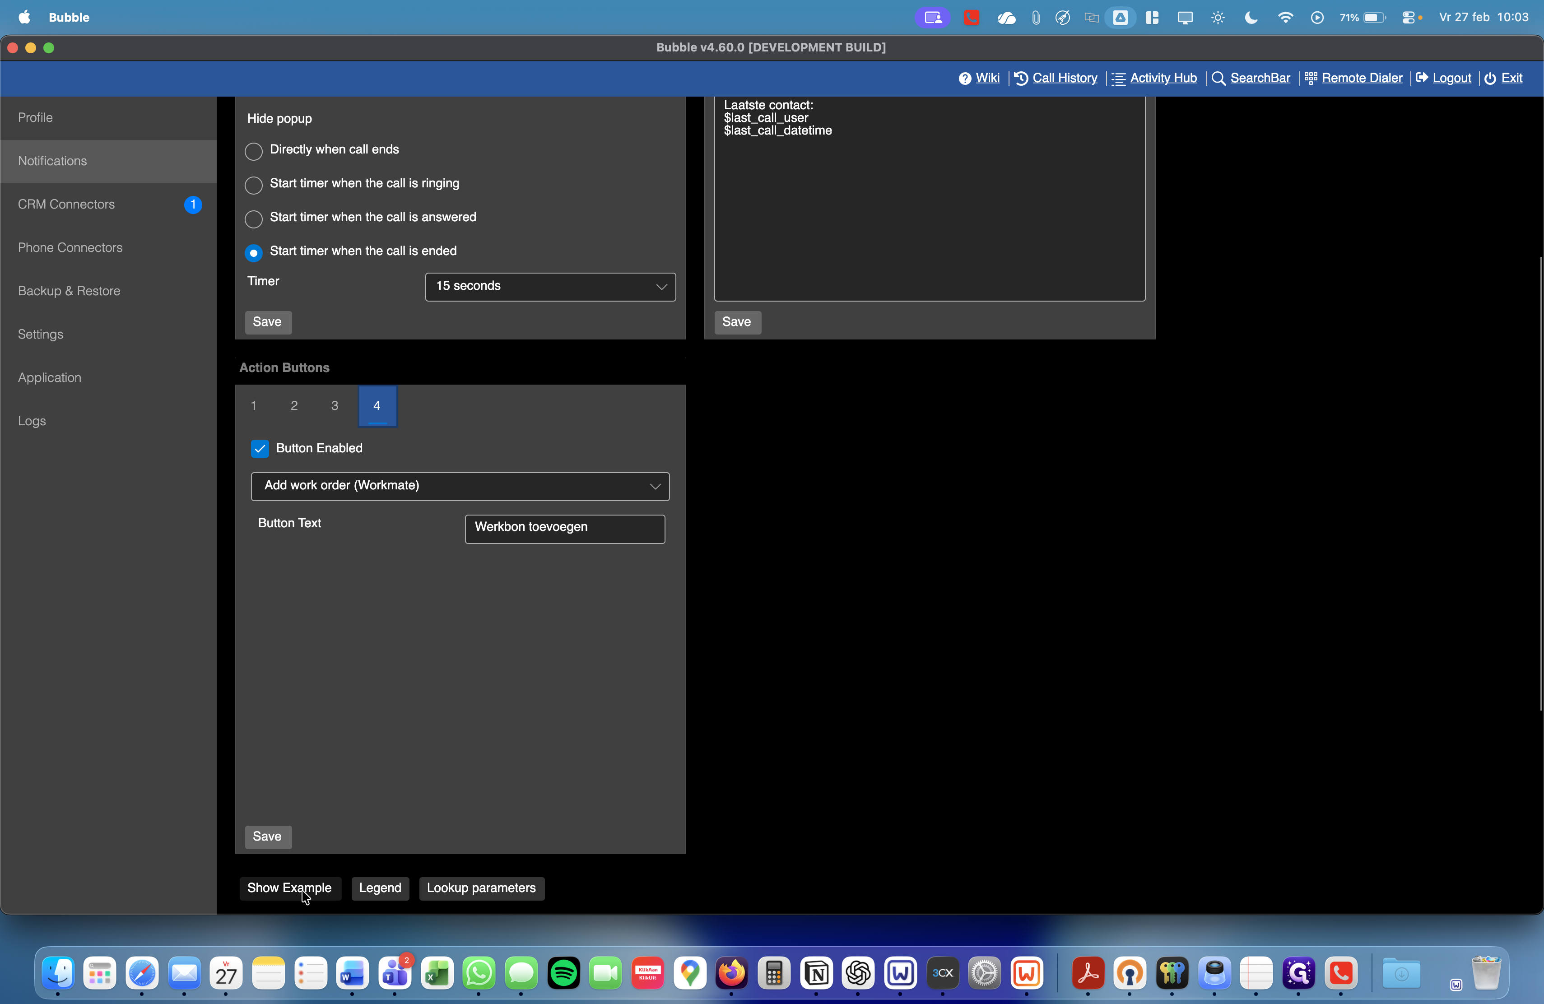Switch to action button tab 2
The image size is (1544, 1004).
tap(294, 406)
